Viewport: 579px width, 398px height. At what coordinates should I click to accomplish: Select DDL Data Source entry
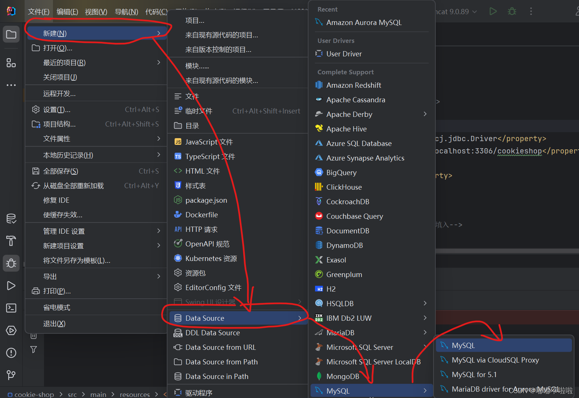[238, 333]
